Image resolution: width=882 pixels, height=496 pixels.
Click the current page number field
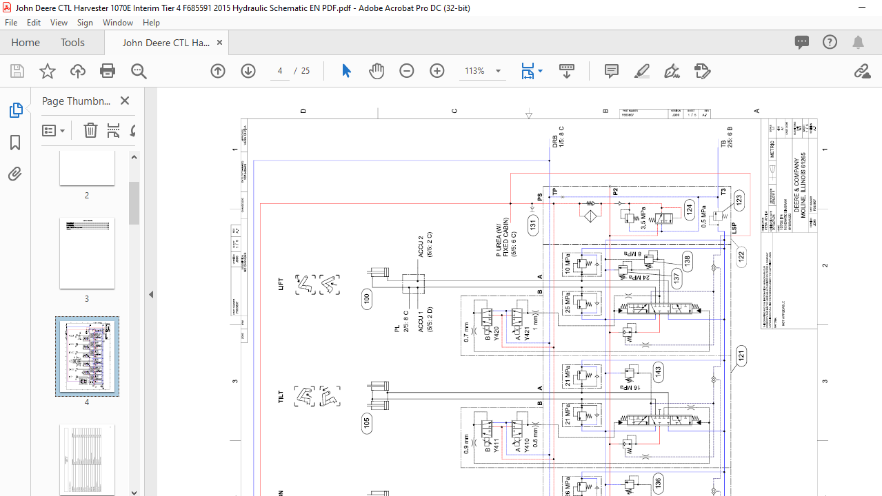(280, 71)
